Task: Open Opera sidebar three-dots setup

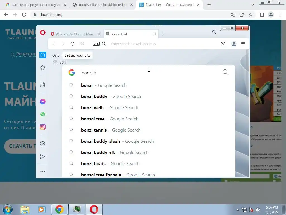Action: click(x=43, y=171)
